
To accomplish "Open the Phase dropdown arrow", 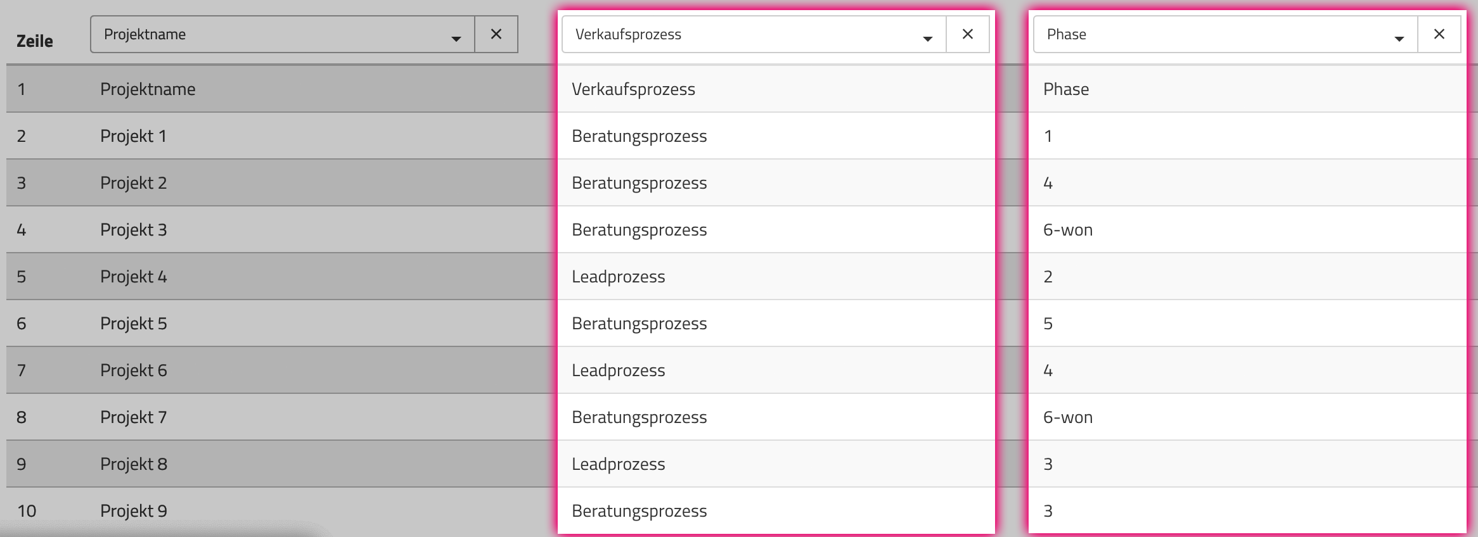I will [1399, 39].
